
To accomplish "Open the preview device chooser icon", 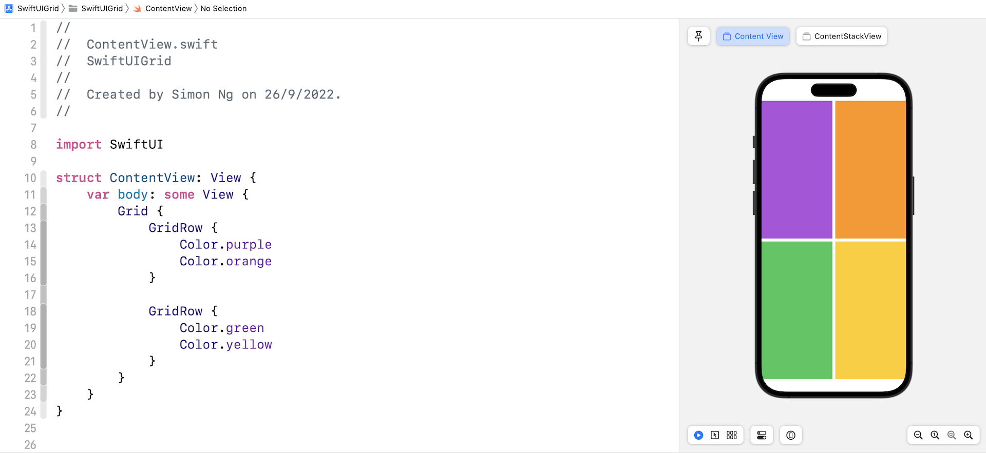I will (791, 435).
